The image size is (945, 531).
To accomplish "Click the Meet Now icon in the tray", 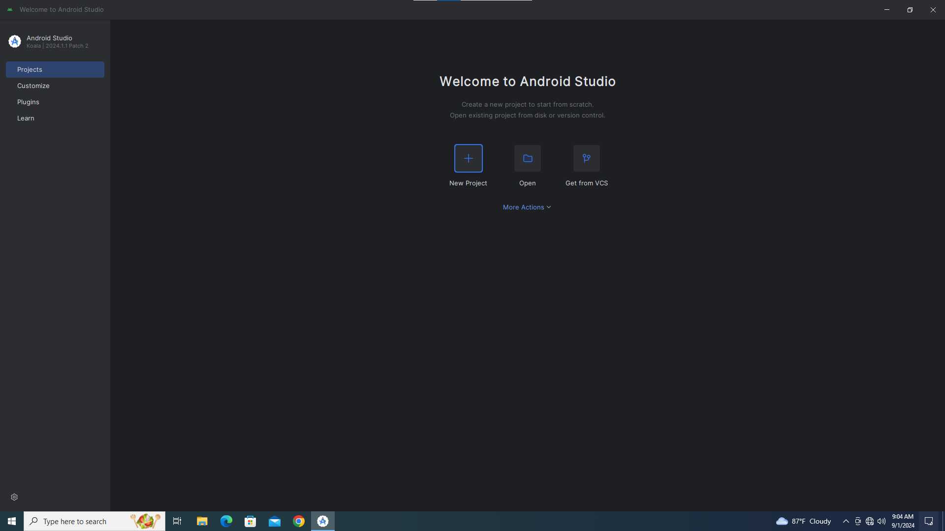I will (x=858, y=521).
